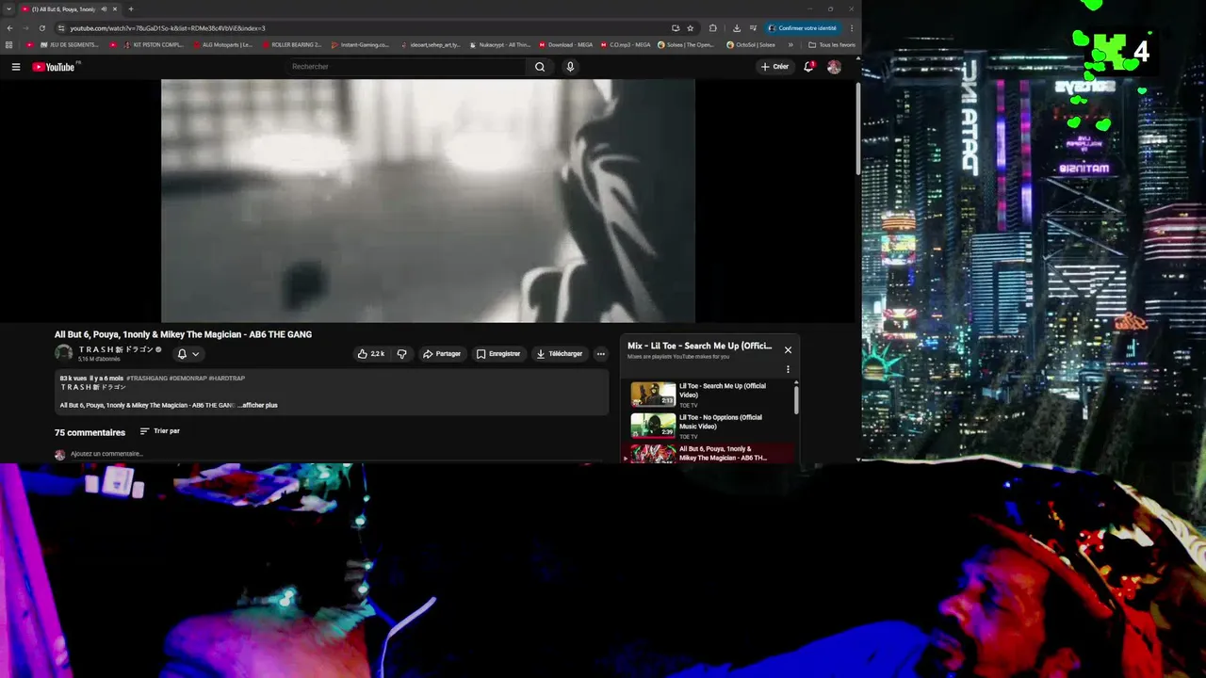Screen dimensions: 1206x678
Task: Close the Mix playlist panel
Action: [789, 350]
